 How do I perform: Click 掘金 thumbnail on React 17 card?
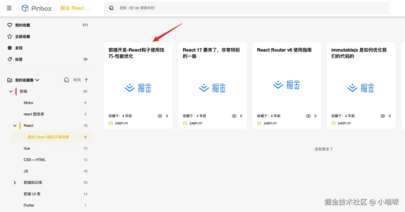(212, 88)
